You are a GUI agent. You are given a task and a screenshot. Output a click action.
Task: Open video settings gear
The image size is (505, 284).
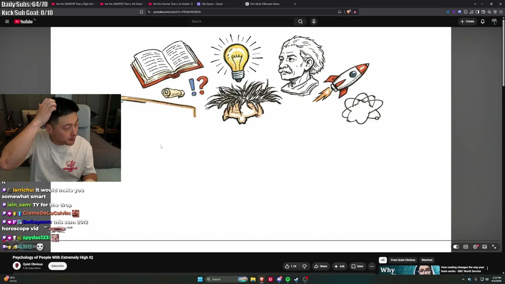point(475,247)
